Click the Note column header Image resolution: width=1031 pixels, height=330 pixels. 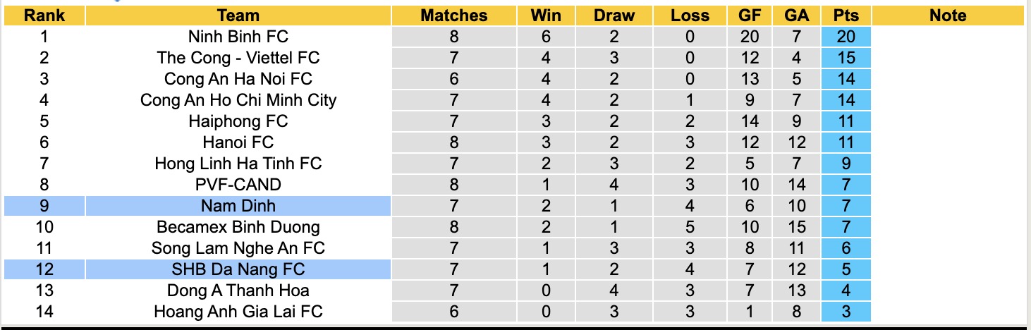coord(948,16)
